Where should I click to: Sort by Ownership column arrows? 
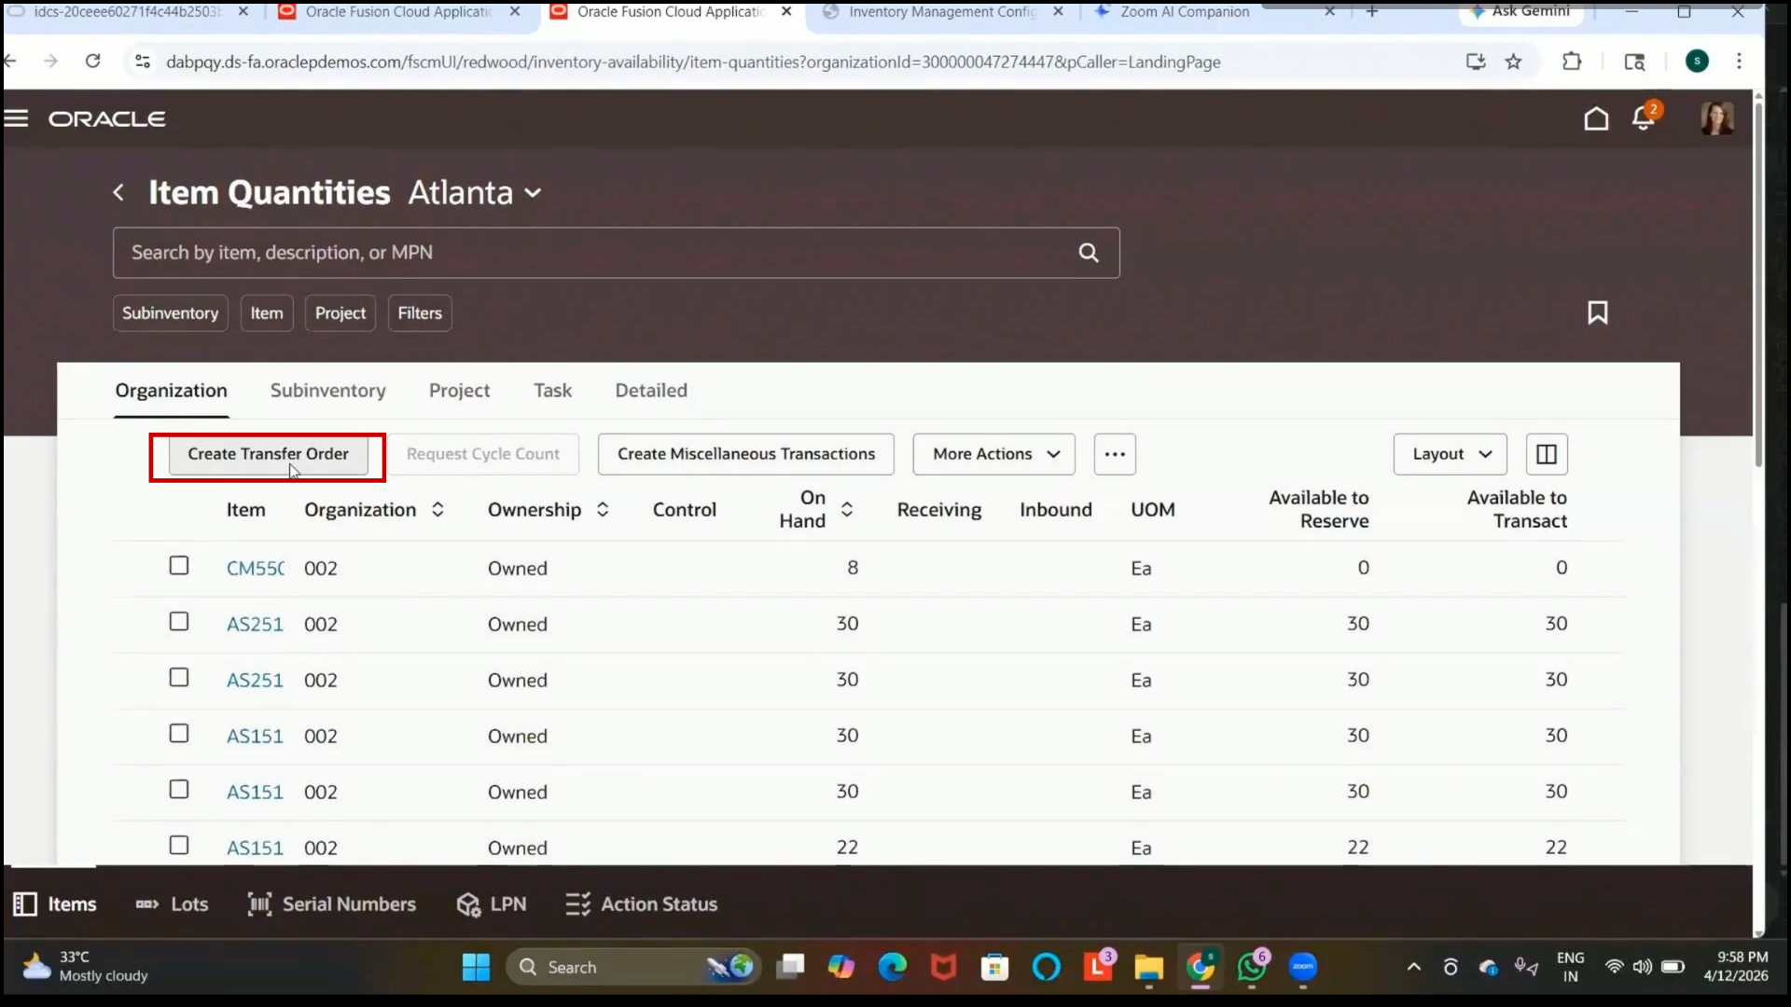pos(603,510)
